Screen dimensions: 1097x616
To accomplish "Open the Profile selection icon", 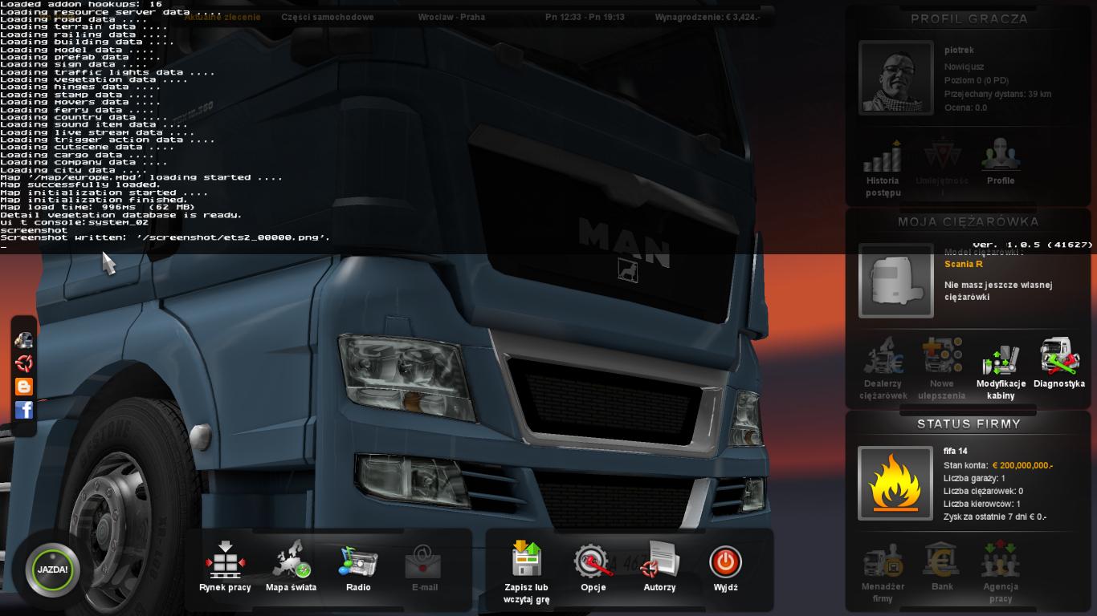I will click(x=1001, y=160).
